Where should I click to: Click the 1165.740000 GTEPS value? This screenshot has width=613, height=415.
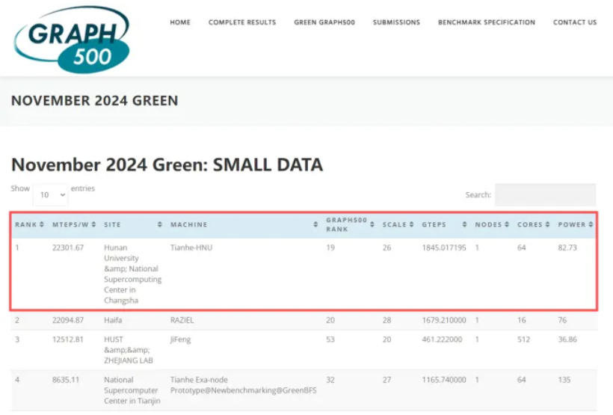click(444, 380)
